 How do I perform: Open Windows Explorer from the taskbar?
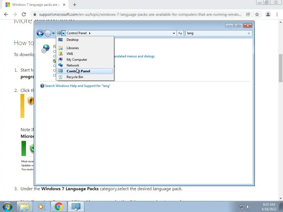(x=25, y=206)
